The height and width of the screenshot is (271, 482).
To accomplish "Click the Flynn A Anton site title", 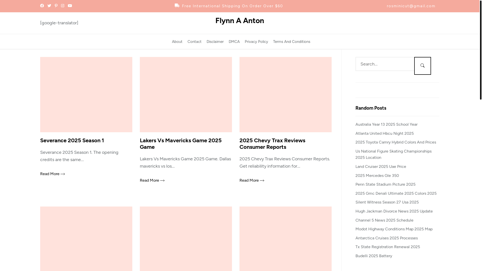I will [240, 21].
